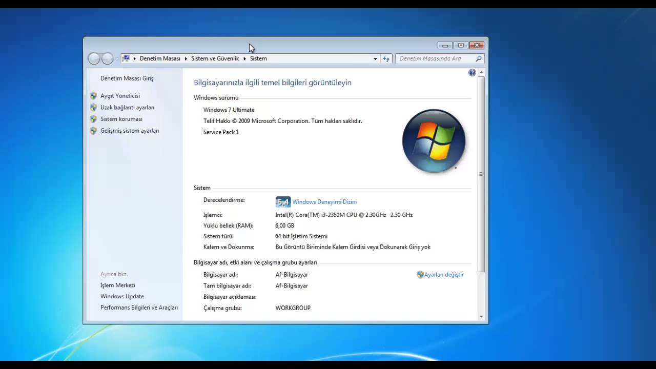
Task: Refresh the page with refresh button
Action: (x=386, y=59)
